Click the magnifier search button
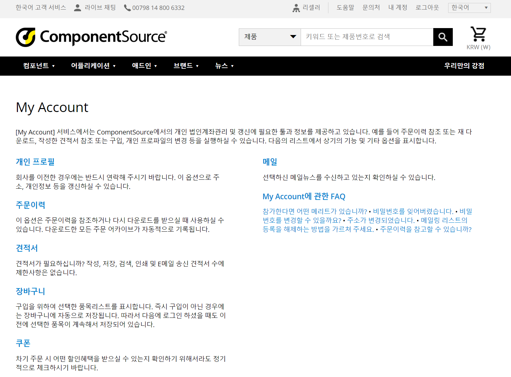This screenshot has width=511, height=377. pyautogui.click(x=443, y=37)
